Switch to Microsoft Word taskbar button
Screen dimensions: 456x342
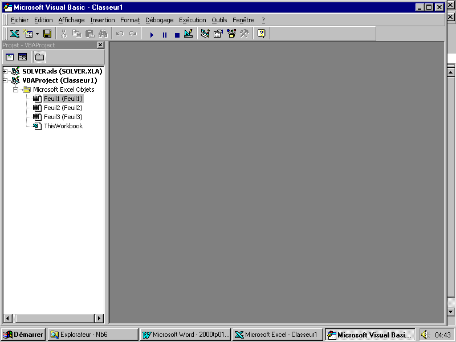coord(186,335)
